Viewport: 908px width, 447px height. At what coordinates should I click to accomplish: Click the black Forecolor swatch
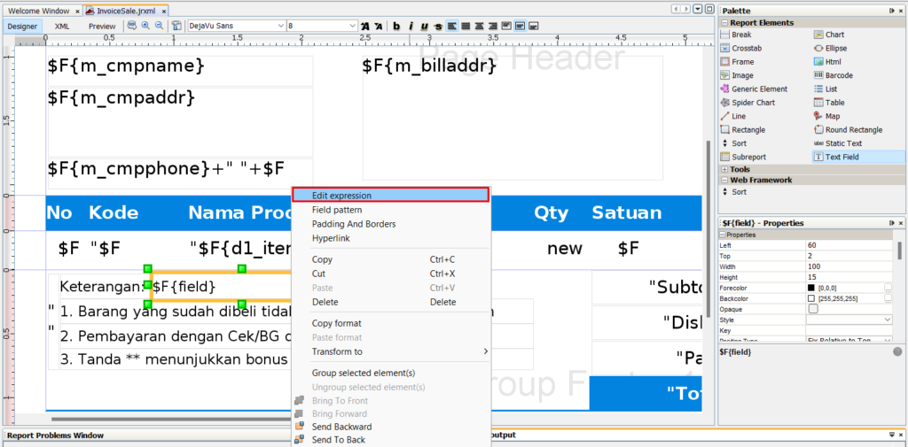click(x=811, y=288)
